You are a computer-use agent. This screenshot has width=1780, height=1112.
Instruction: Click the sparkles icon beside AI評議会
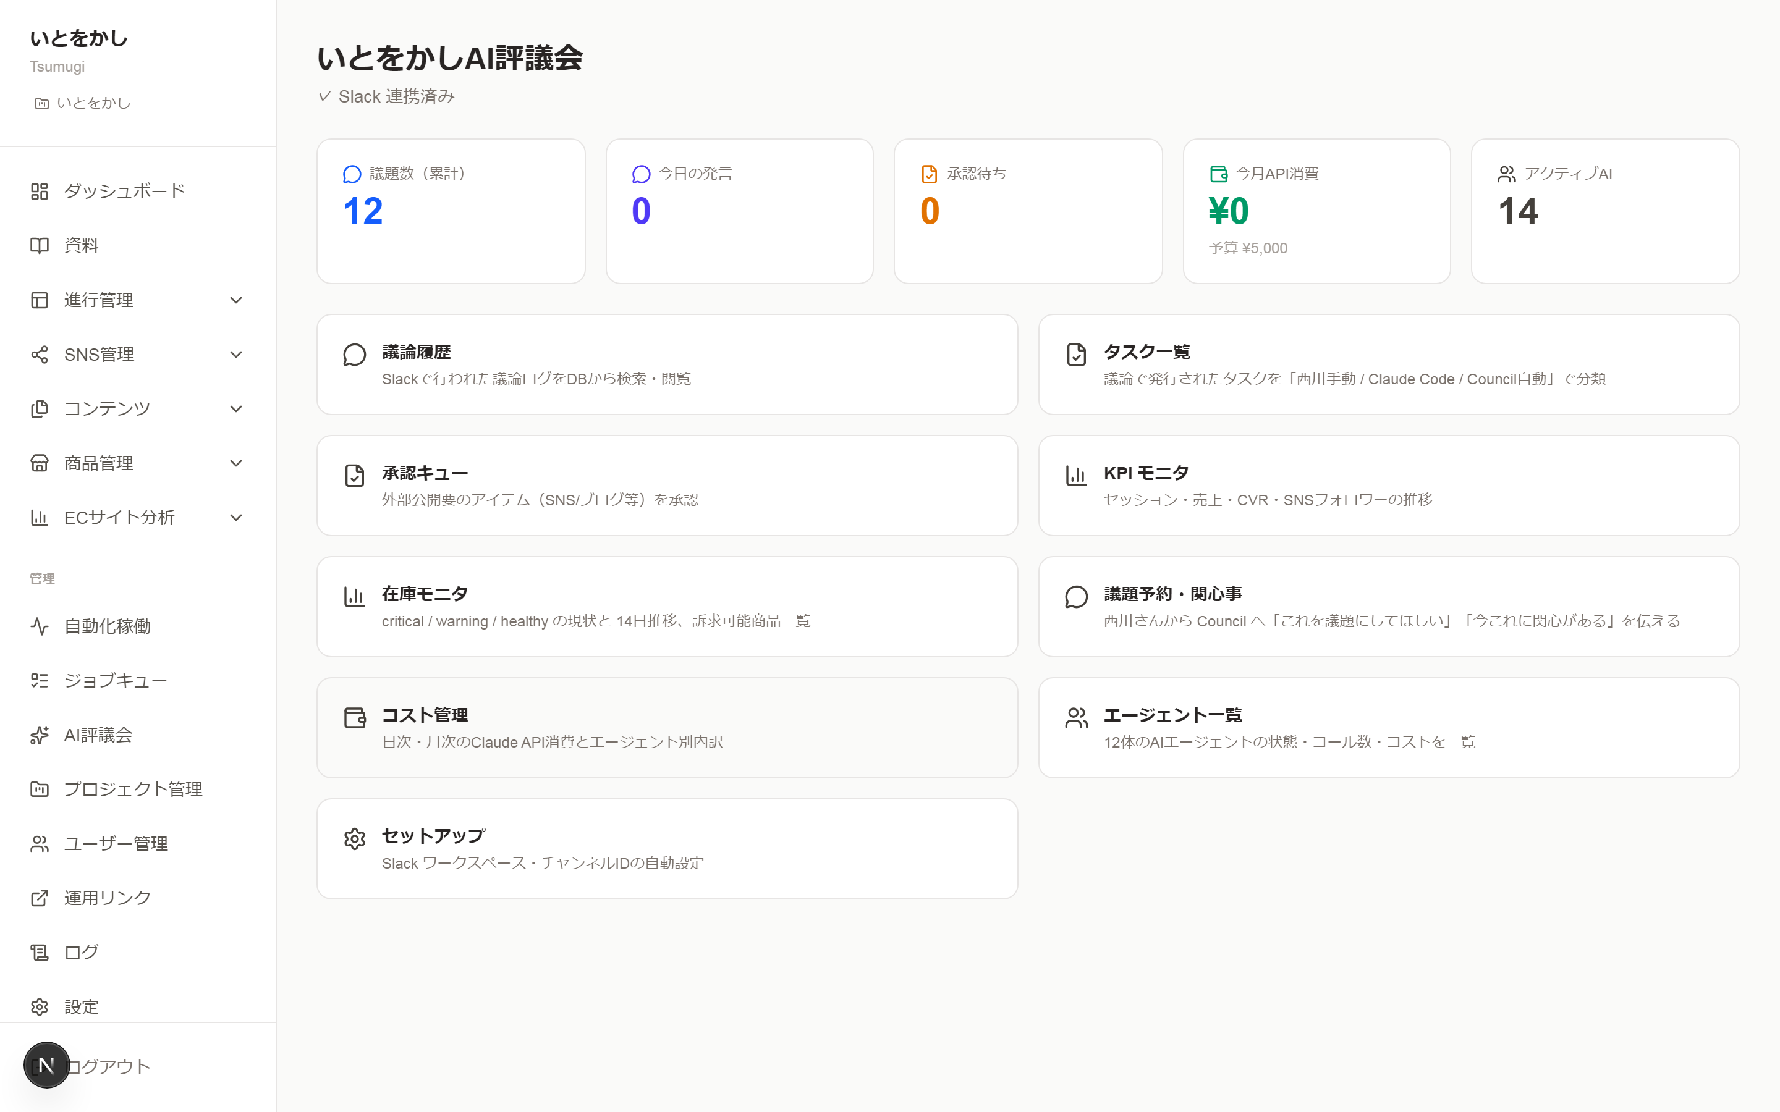[x=40, y=735]
